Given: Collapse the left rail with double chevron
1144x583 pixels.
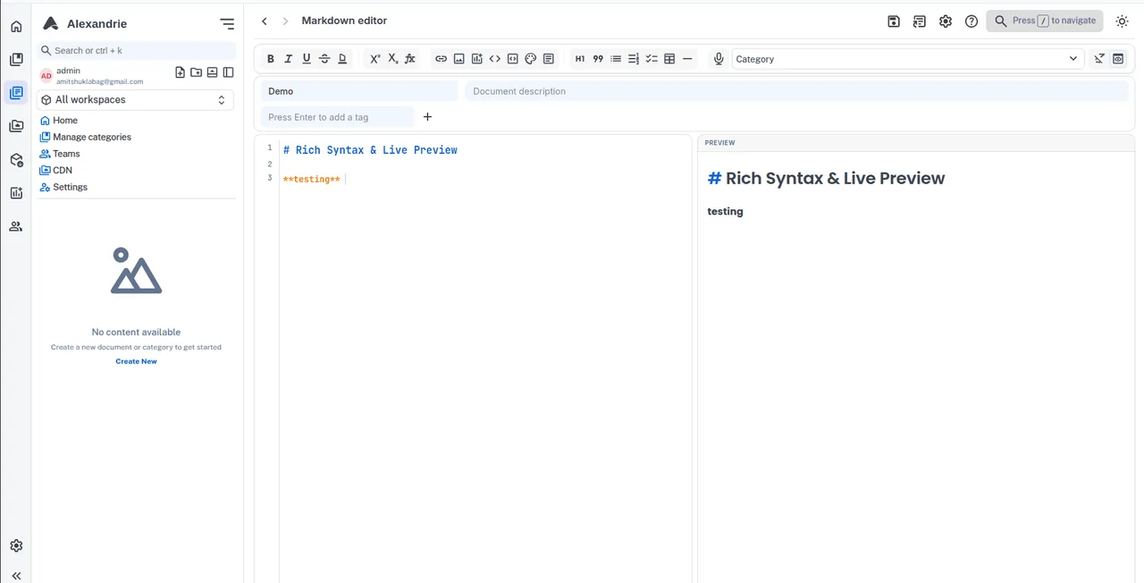Looking at the screenshot, I should coord(16,576).
